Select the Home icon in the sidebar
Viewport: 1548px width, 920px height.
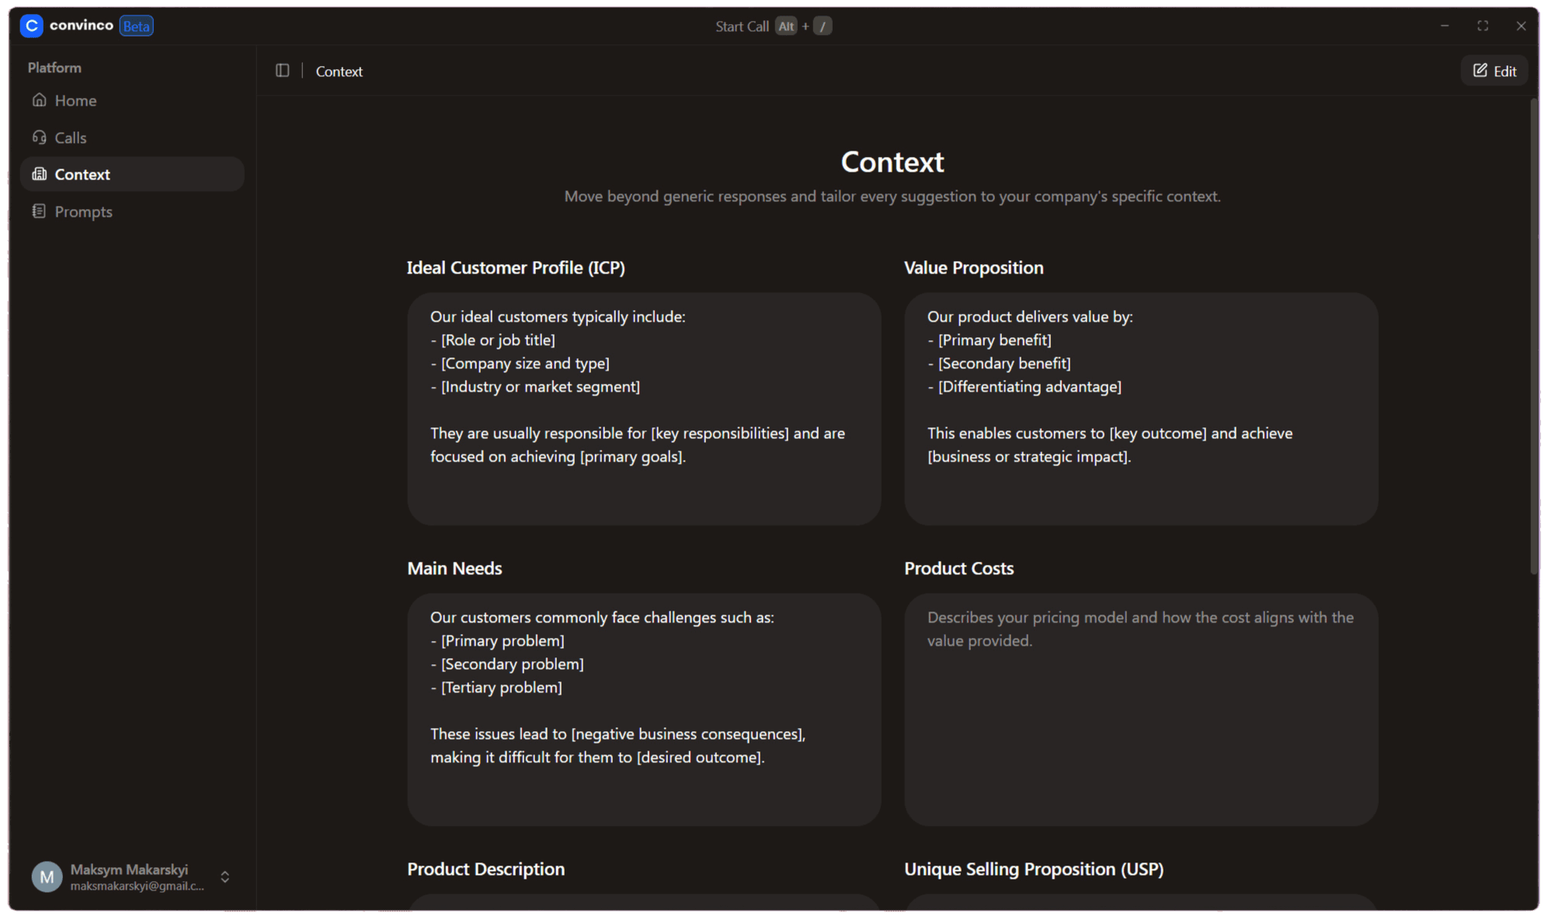tap(40, 100)
